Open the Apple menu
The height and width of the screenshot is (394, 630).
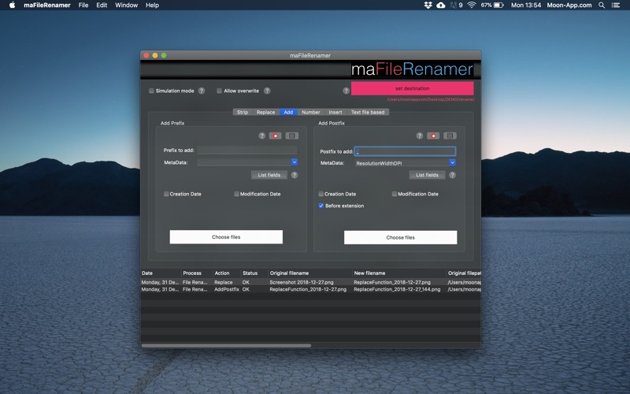(12, 6)
